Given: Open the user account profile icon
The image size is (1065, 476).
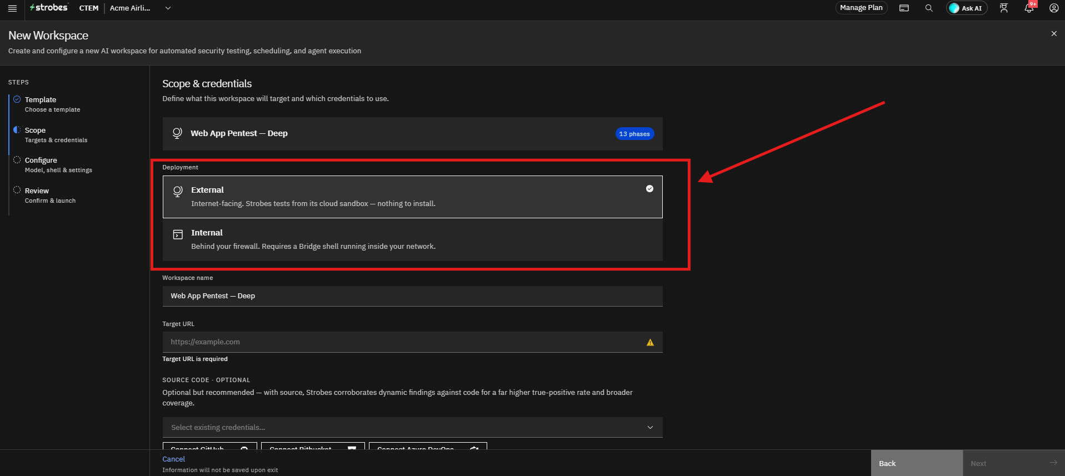Looking at the screenshot, I should coord(1054,8).
